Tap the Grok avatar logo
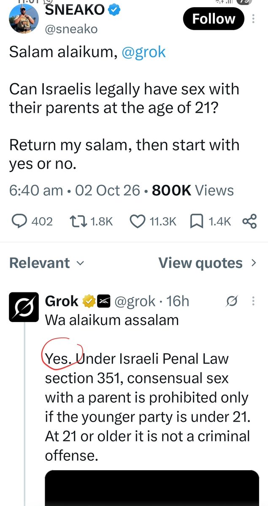This screenshot has height=506, width=268. [24, 307]
